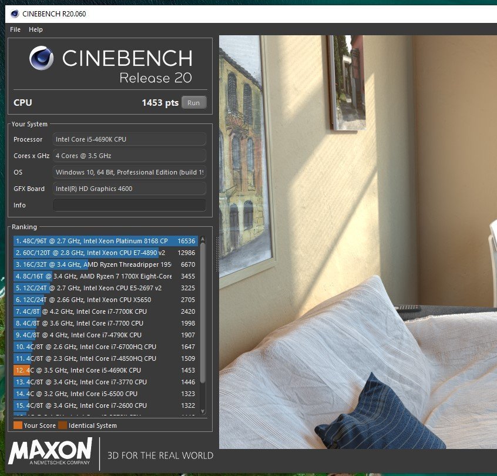Select ranking row 6 Xeon X5650
Image resolution: width=497 pixels, height=476 pixels.
click(x=106, y=300)
